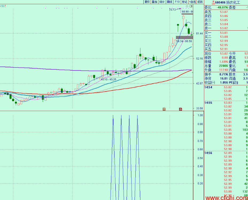Click the 52.16 price axis label

tap(199, 59)
